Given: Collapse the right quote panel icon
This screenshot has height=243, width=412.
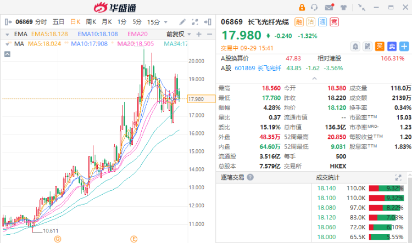Looking at the screenshot, I should click(208, 22).
